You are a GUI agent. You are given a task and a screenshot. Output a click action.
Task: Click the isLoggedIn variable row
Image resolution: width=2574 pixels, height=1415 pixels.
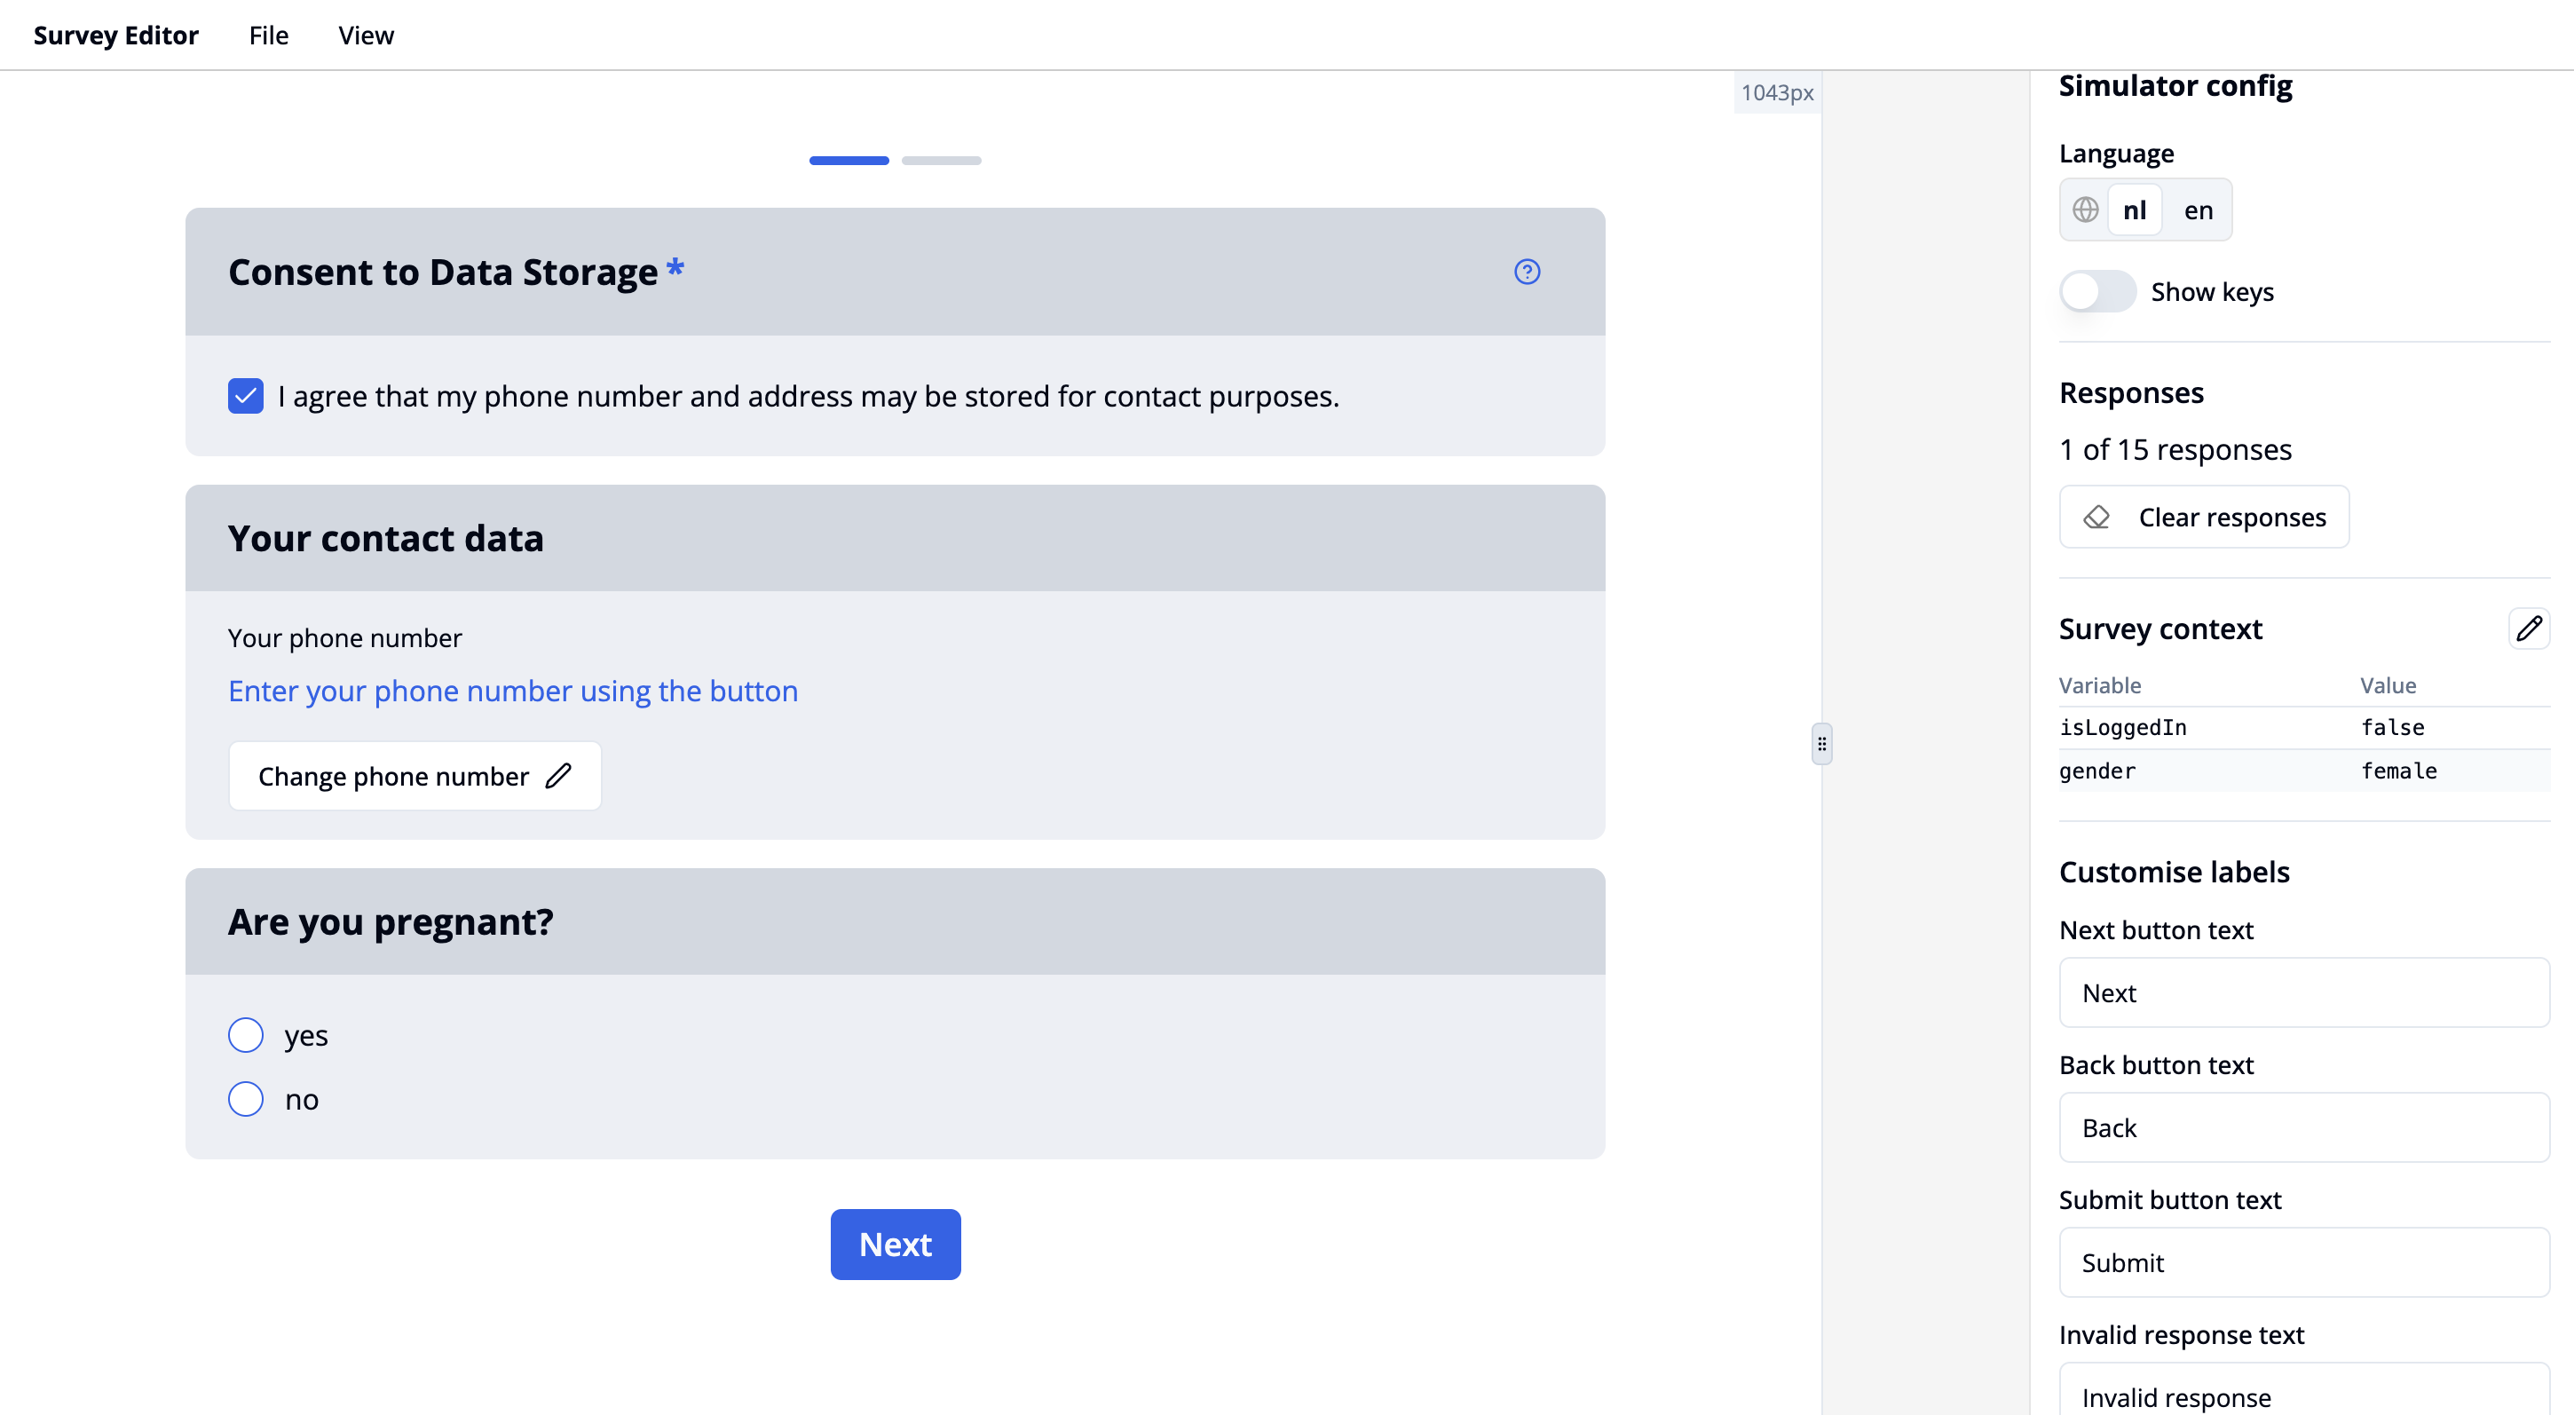pos(2304,728)
